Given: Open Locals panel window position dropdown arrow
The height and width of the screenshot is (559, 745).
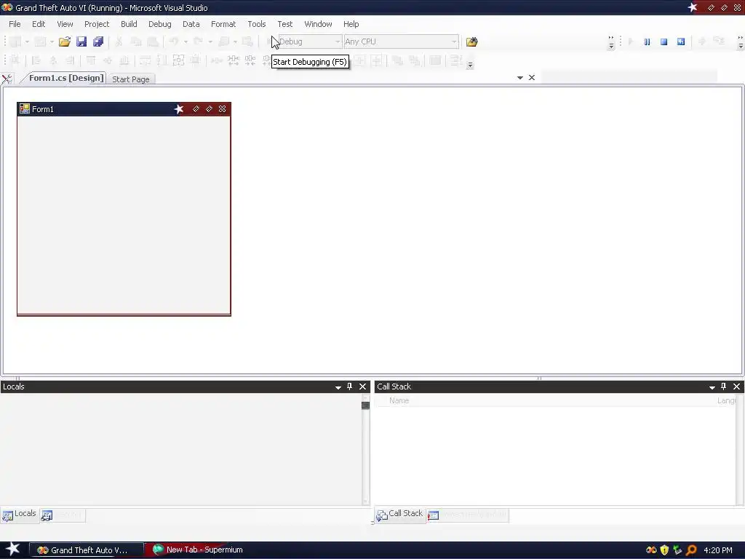Looking at the screenshot, I should [x=338, y=387].
